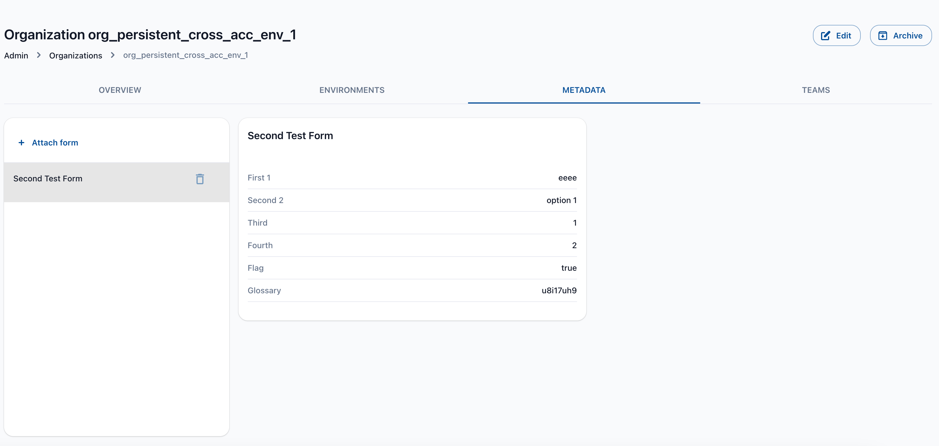Click the archive box icon

coord(882,36)
